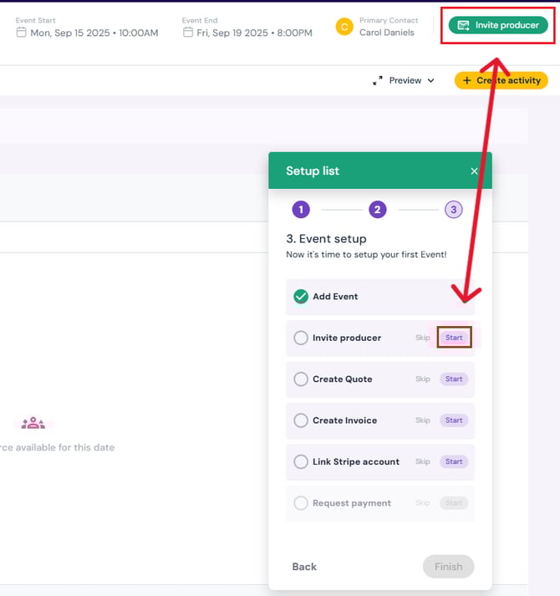
Task: Toggle the Link Stripe account circle
Action: point(301,461)
